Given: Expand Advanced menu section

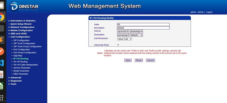Looking at the screenshot, I should click(16, 78).
